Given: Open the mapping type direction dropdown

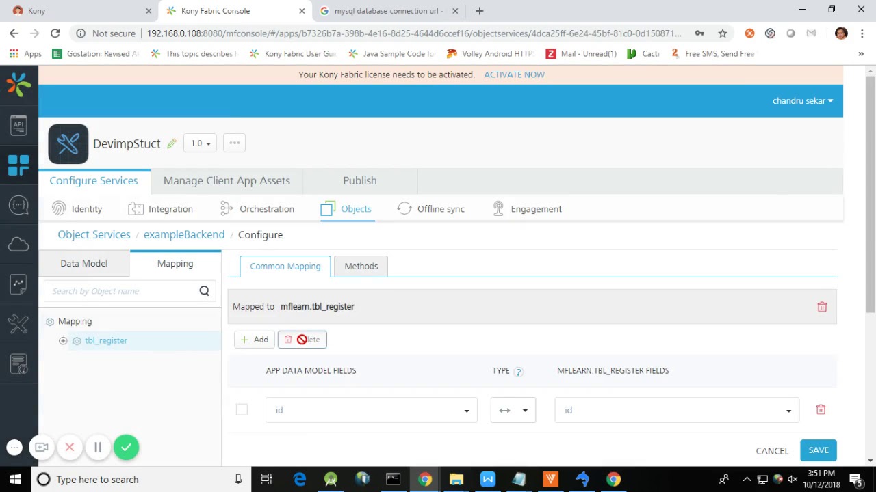Looking at the screenshot, I should (x=513, y=410).
